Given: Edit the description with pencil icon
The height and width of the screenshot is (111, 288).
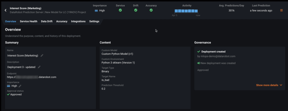Looking at the screenshot, I should pos(39,67).
